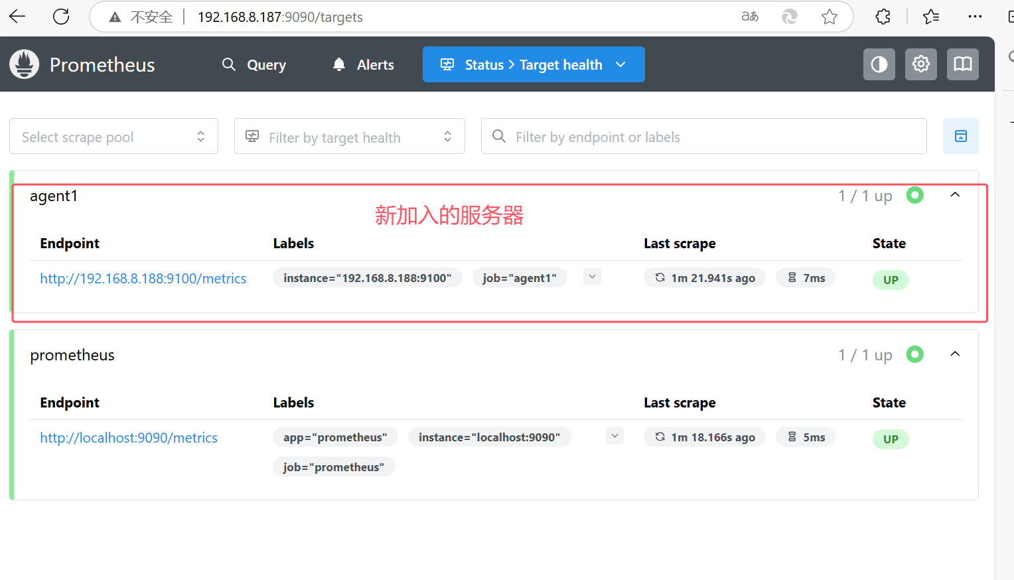
Task: Open the Prometheus home title link
Action: point(102,65)
